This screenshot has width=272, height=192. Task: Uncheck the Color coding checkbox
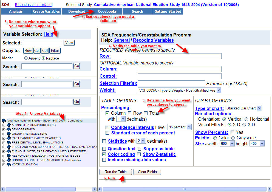[104, 154]
